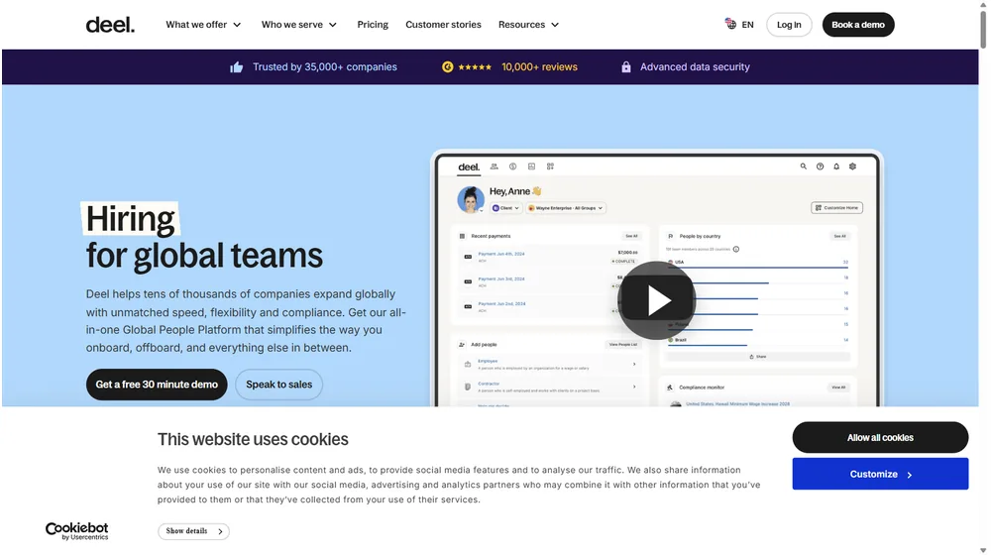Click the People icon in dashboard preview
This screenshot has height=555, width=991.
[495, 166]
